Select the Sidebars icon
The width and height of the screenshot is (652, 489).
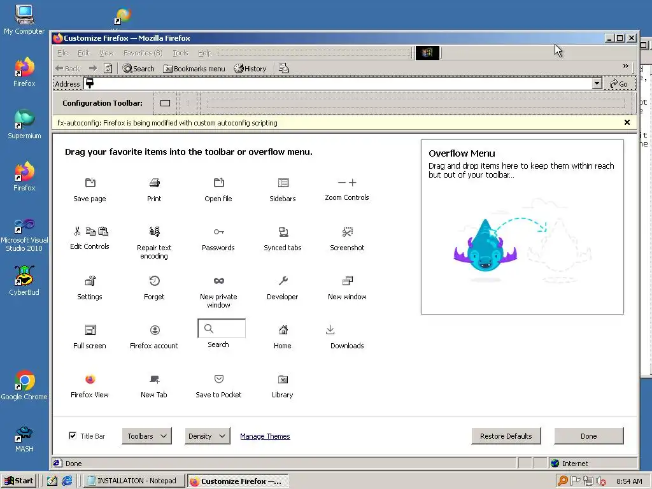(x=283, y=183)
